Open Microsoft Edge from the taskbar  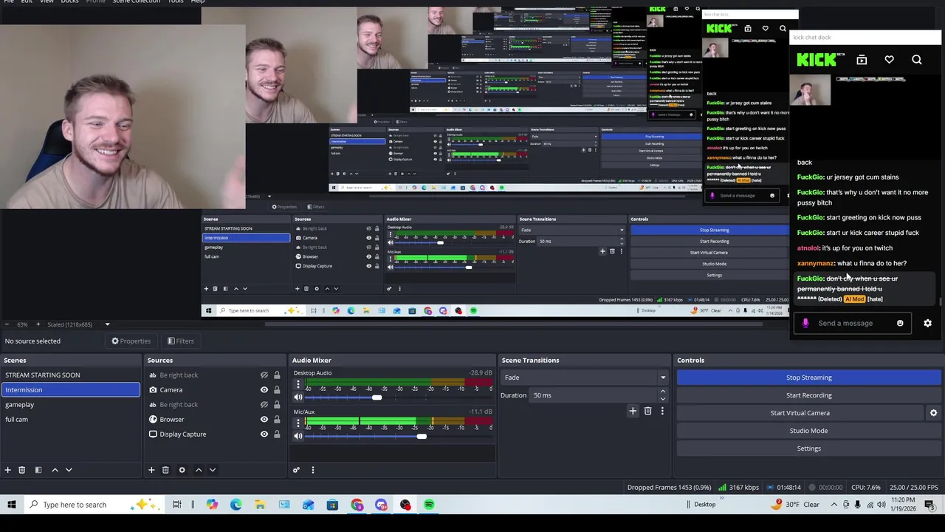coord(236,505)
